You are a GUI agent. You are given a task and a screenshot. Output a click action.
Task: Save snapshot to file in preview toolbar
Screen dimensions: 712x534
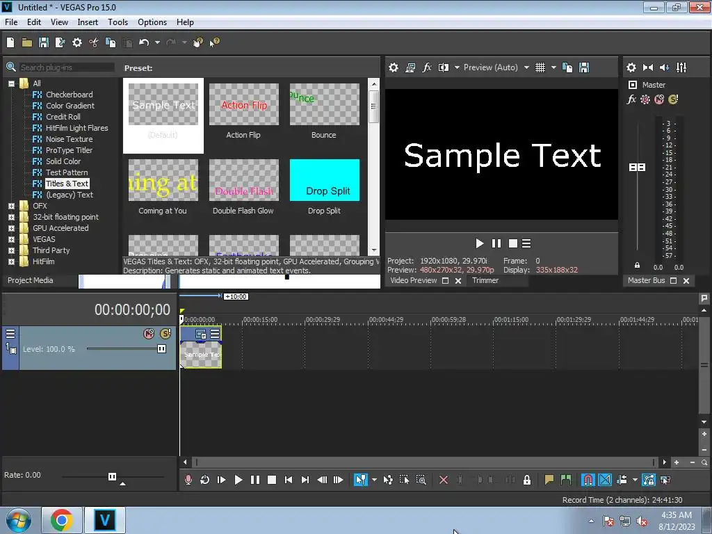click(584, 67)
